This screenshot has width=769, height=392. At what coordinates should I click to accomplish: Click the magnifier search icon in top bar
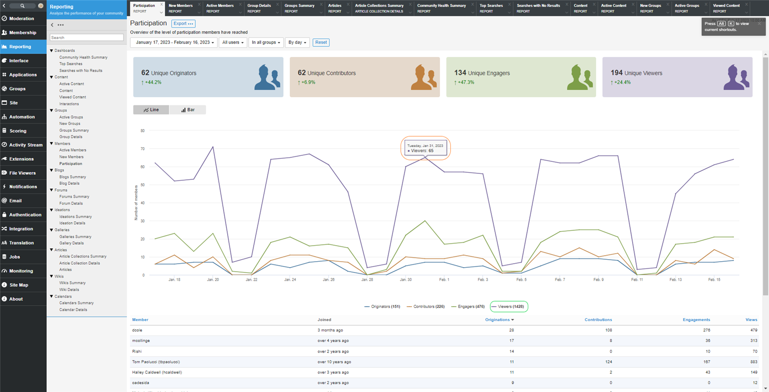pyautogui.click(x=22, y=6)
